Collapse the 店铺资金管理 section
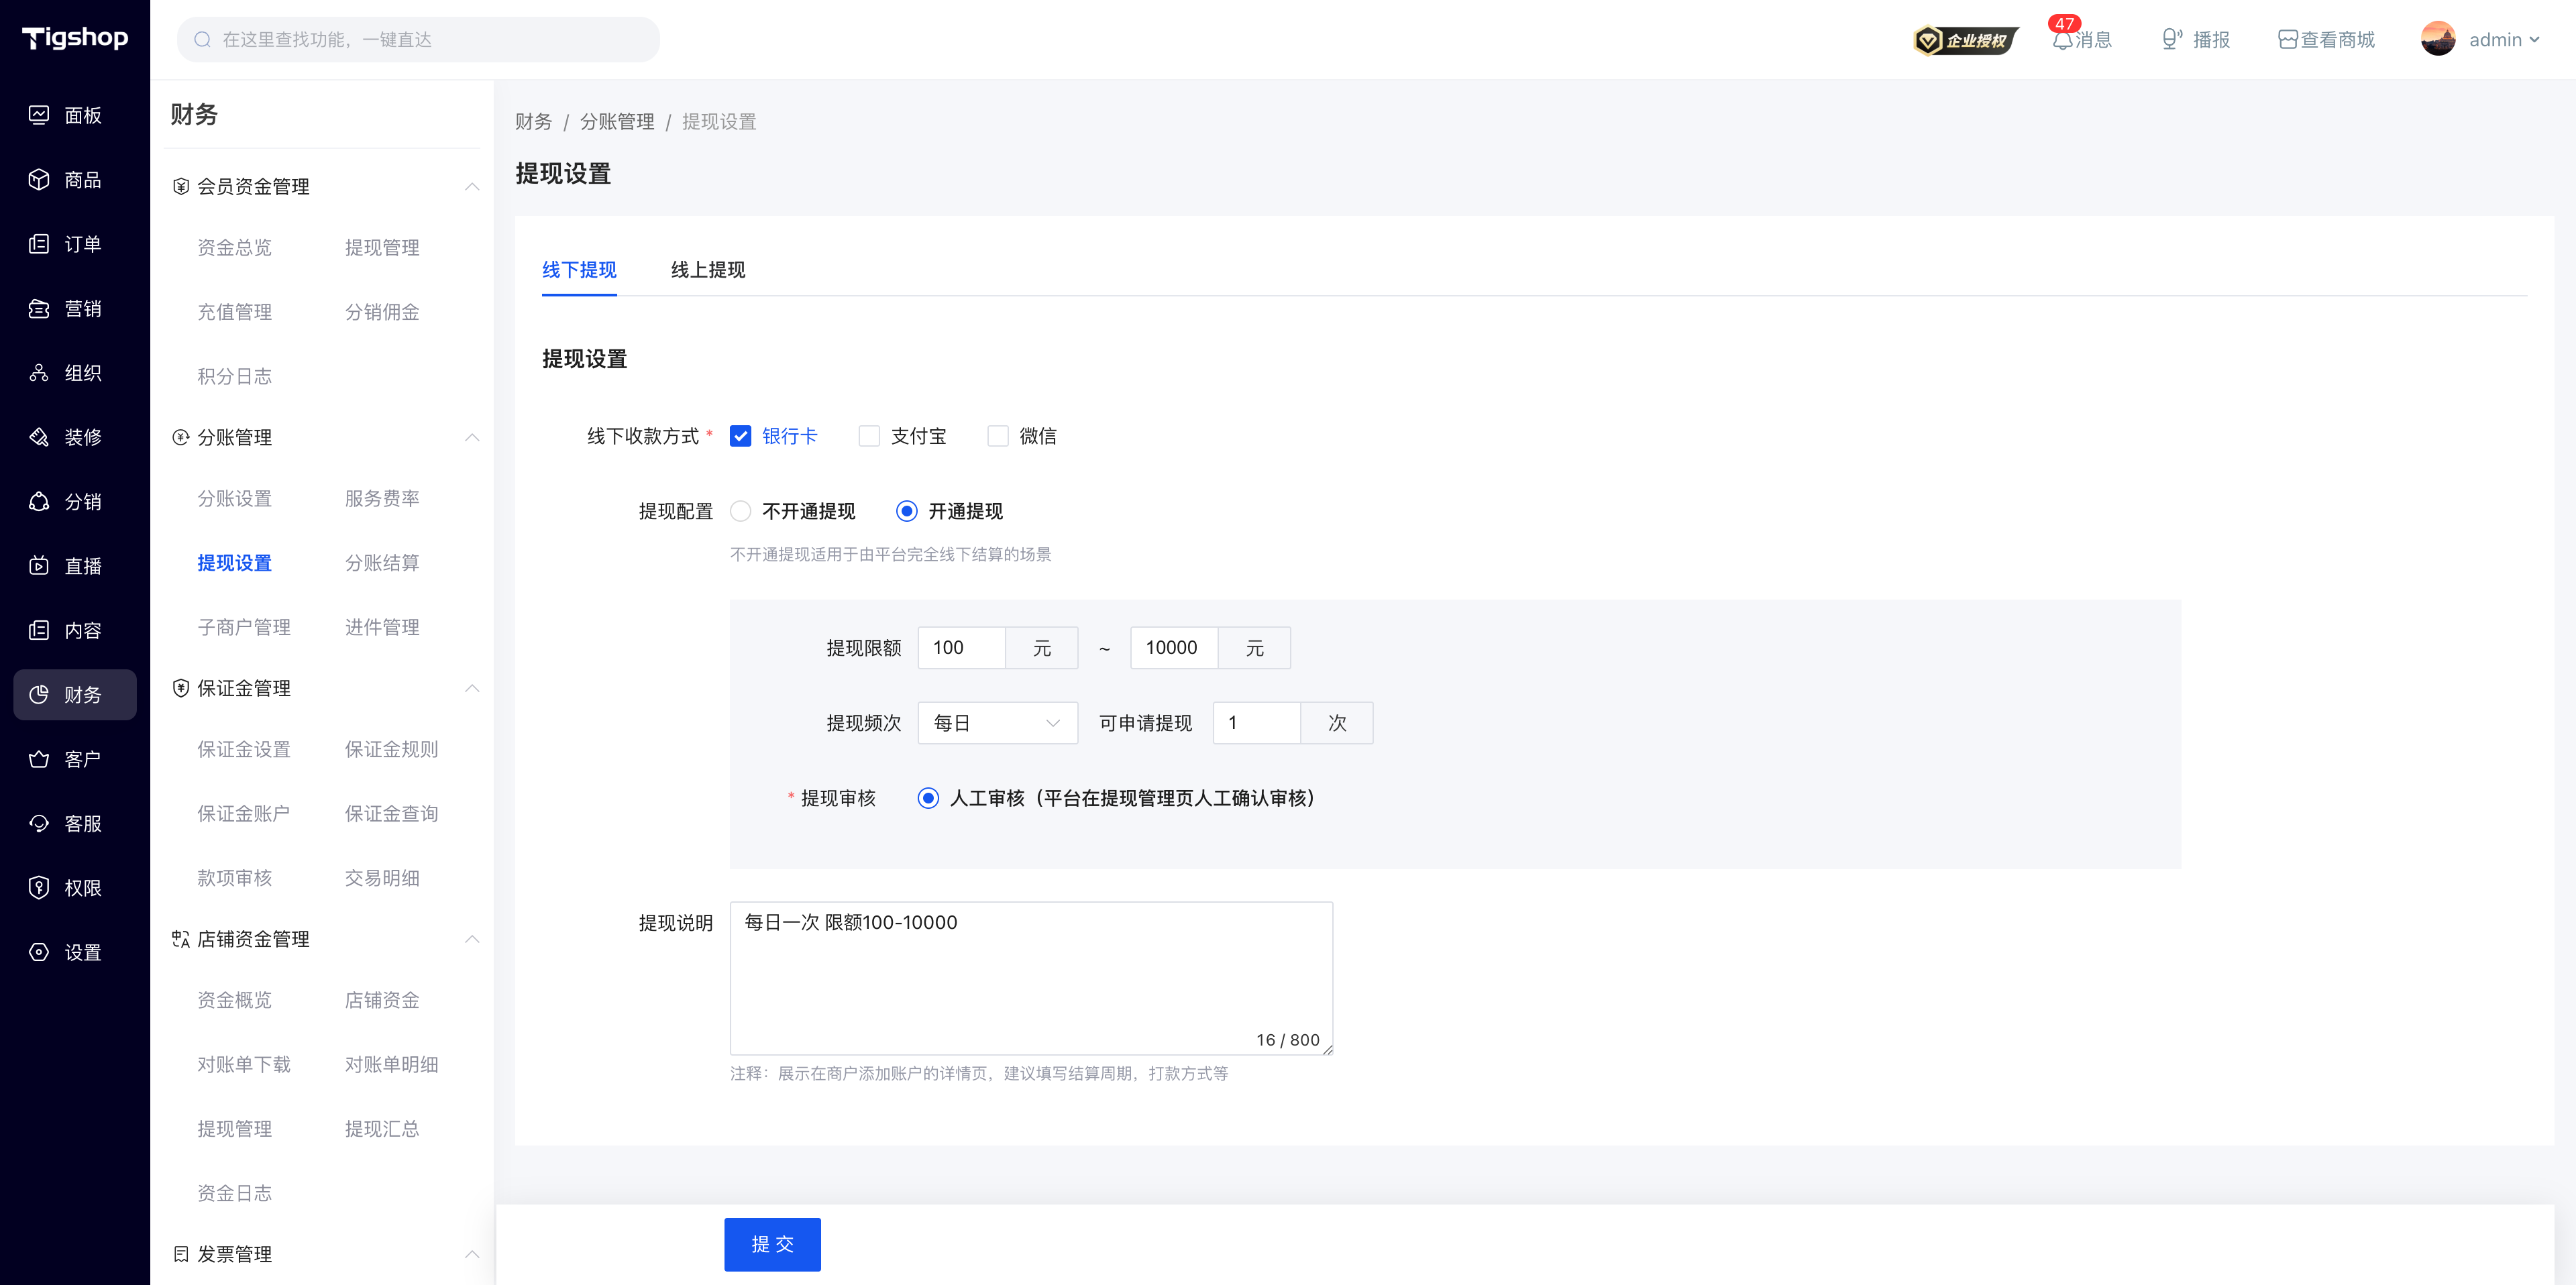Image resolution: width=2576 pixels, height=1285 pixels. [x=472, y=939]
